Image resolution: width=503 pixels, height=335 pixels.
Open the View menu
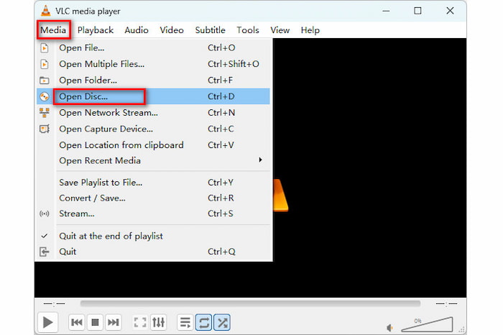pos(280,30)
